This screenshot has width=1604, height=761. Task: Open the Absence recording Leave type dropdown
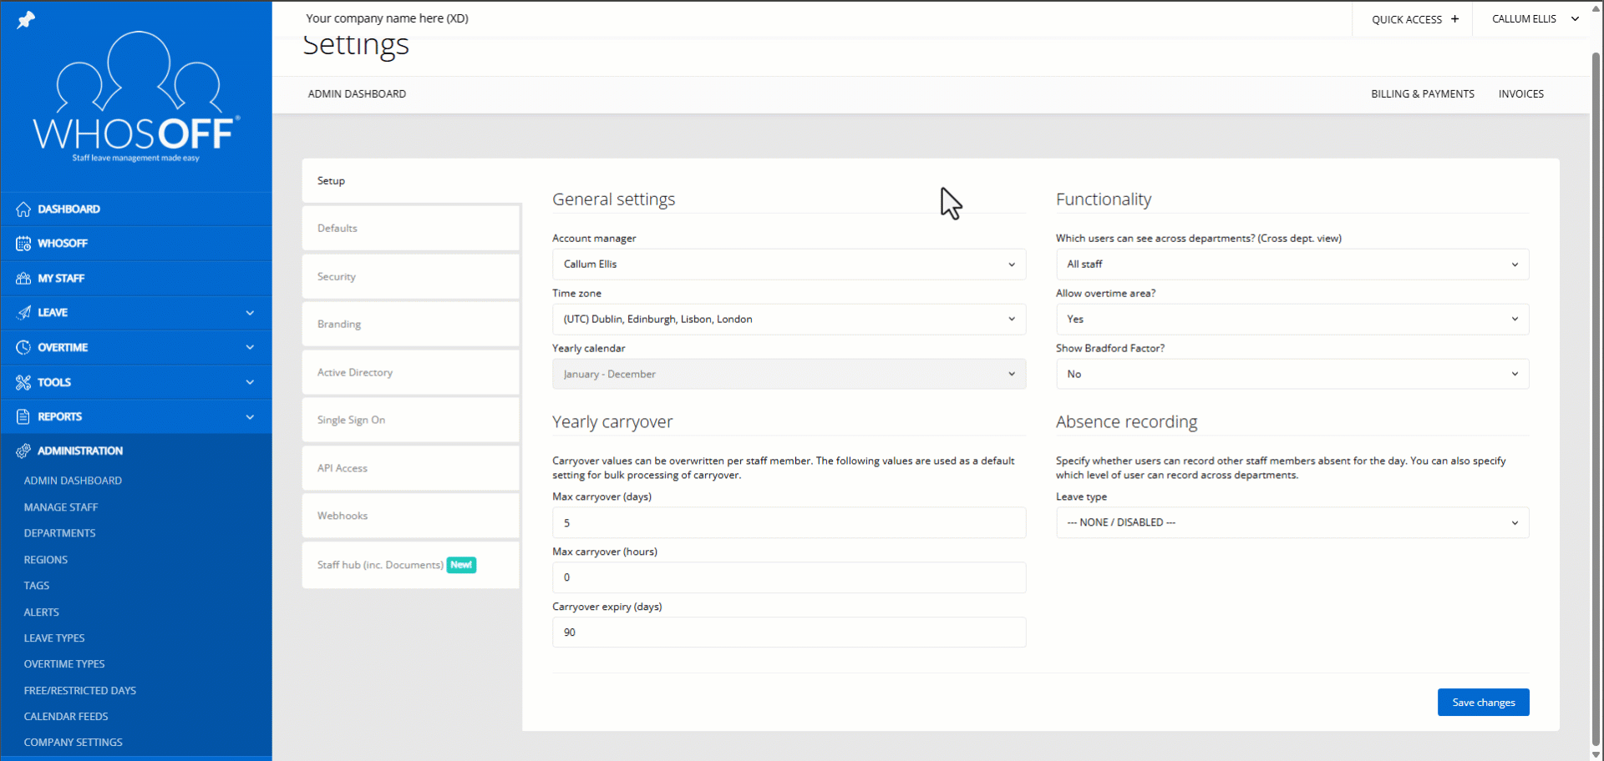pyautogui.click(x=1292, y=523)
